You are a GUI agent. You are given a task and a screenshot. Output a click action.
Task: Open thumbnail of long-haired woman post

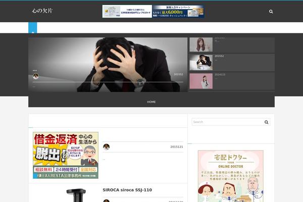(201, 44)
